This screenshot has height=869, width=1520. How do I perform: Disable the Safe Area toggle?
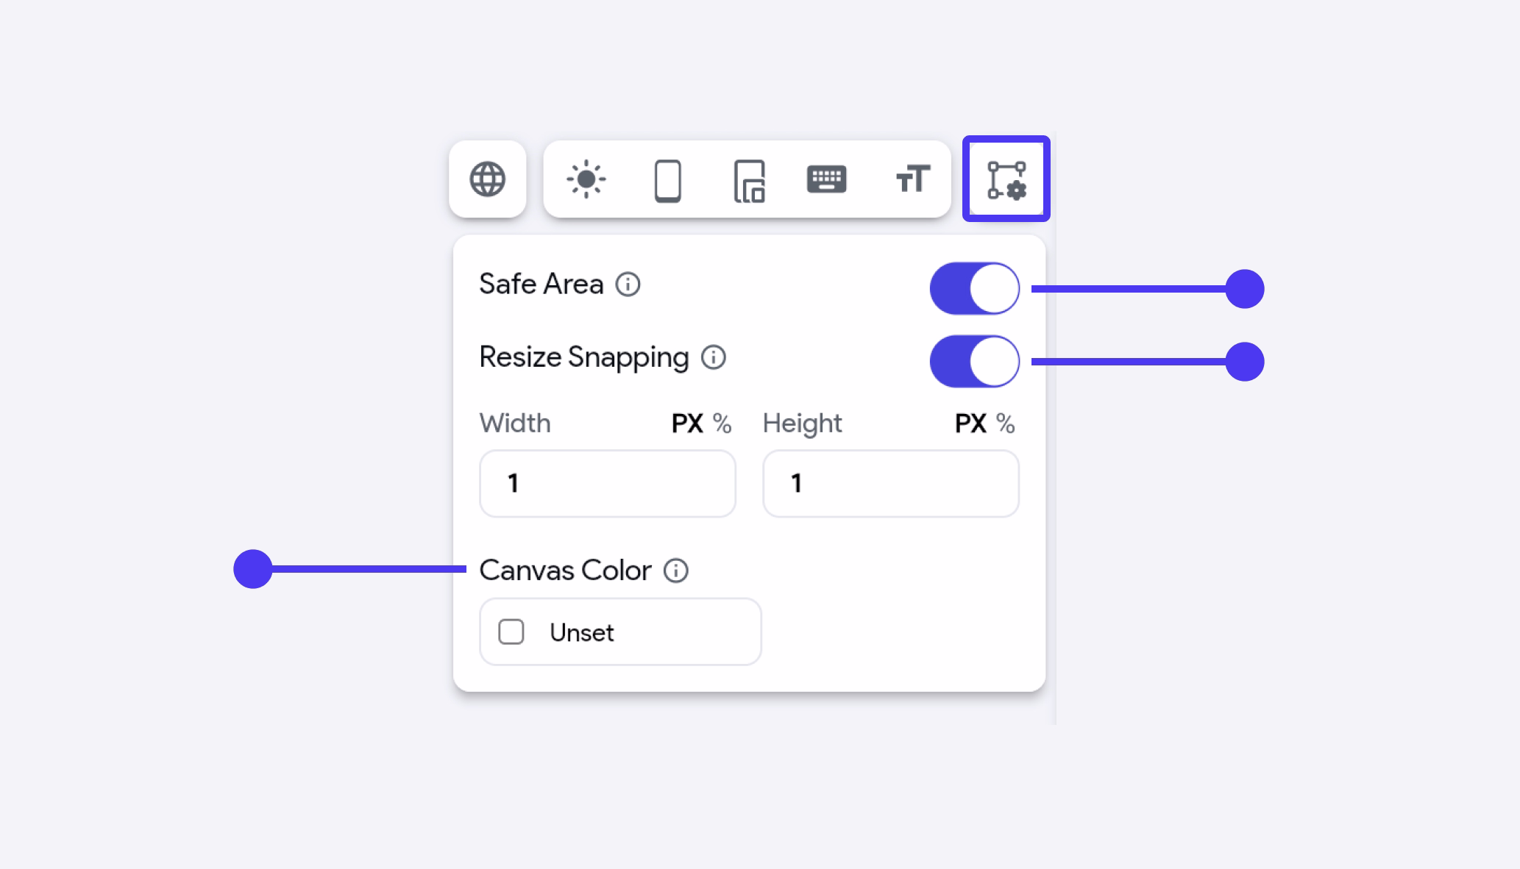[974, 288]
